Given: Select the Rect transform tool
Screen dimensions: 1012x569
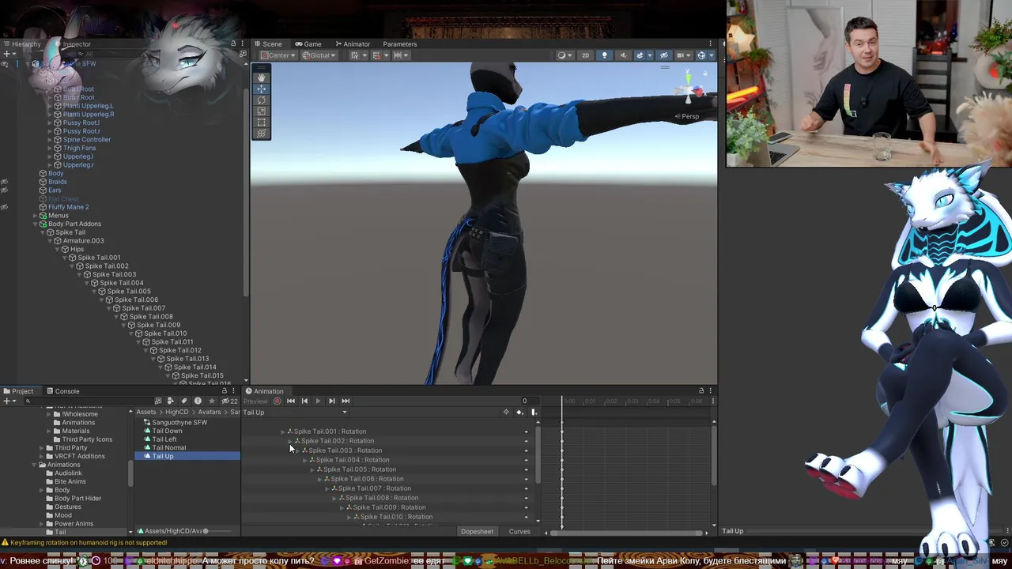Looking at the screenshot, I should (261, 122).
